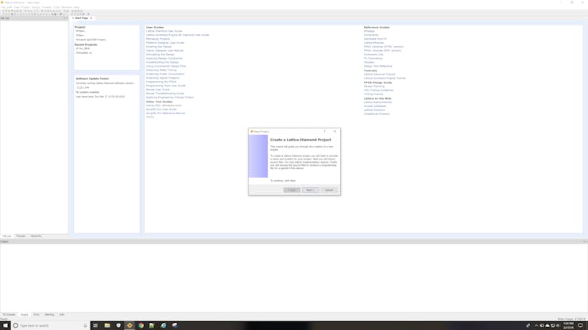This screenshot has height=330, width=588.
Task: Open notification center in system tray
Action: click(x=581, y=325)
